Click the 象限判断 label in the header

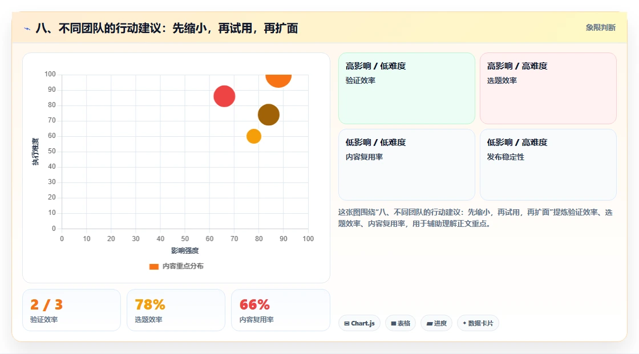(600, 28)
